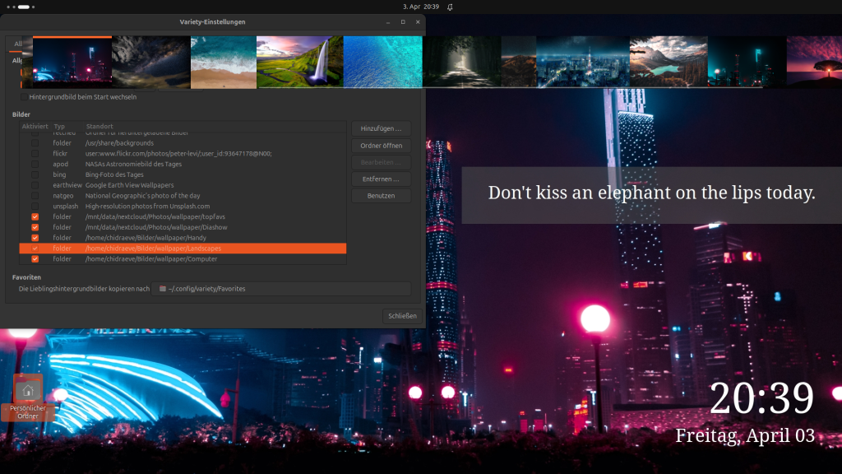Enable the flickr source checkbox
This screenshot has width=842, height=474.
tap(35, 153)
